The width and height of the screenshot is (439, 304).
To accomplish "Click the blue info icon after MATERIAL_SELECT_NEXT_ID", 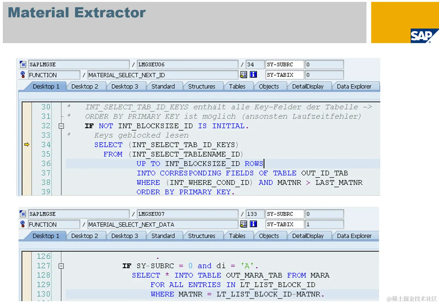I will (253, 75).
